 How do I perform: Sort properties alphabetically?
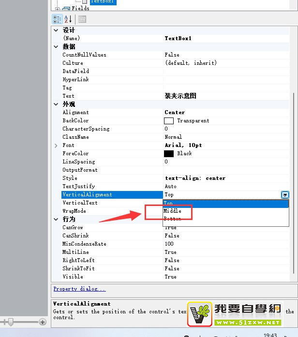point(68,19)
